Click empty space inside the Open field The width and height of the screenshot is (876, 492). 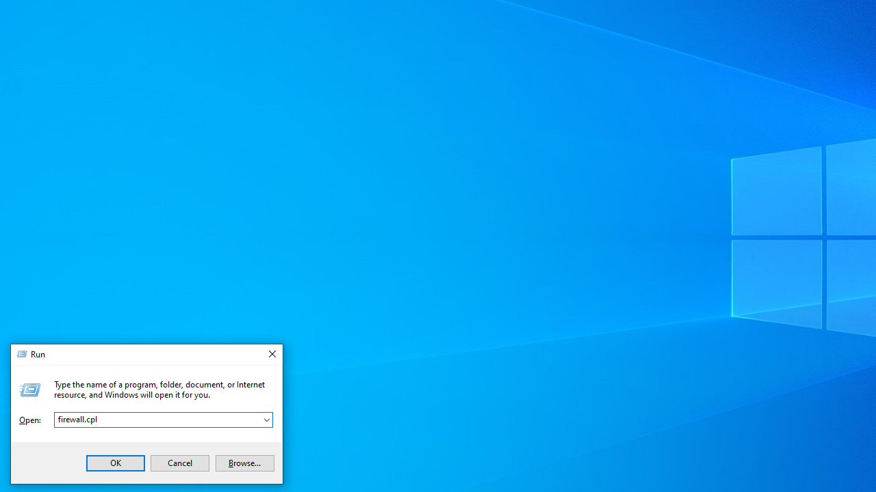click(x=178, y=420)
